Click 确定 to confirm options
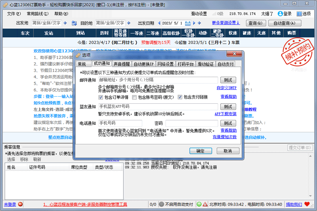Image resolution: width=317 pixels, height=211 pixels. point(203,151)
